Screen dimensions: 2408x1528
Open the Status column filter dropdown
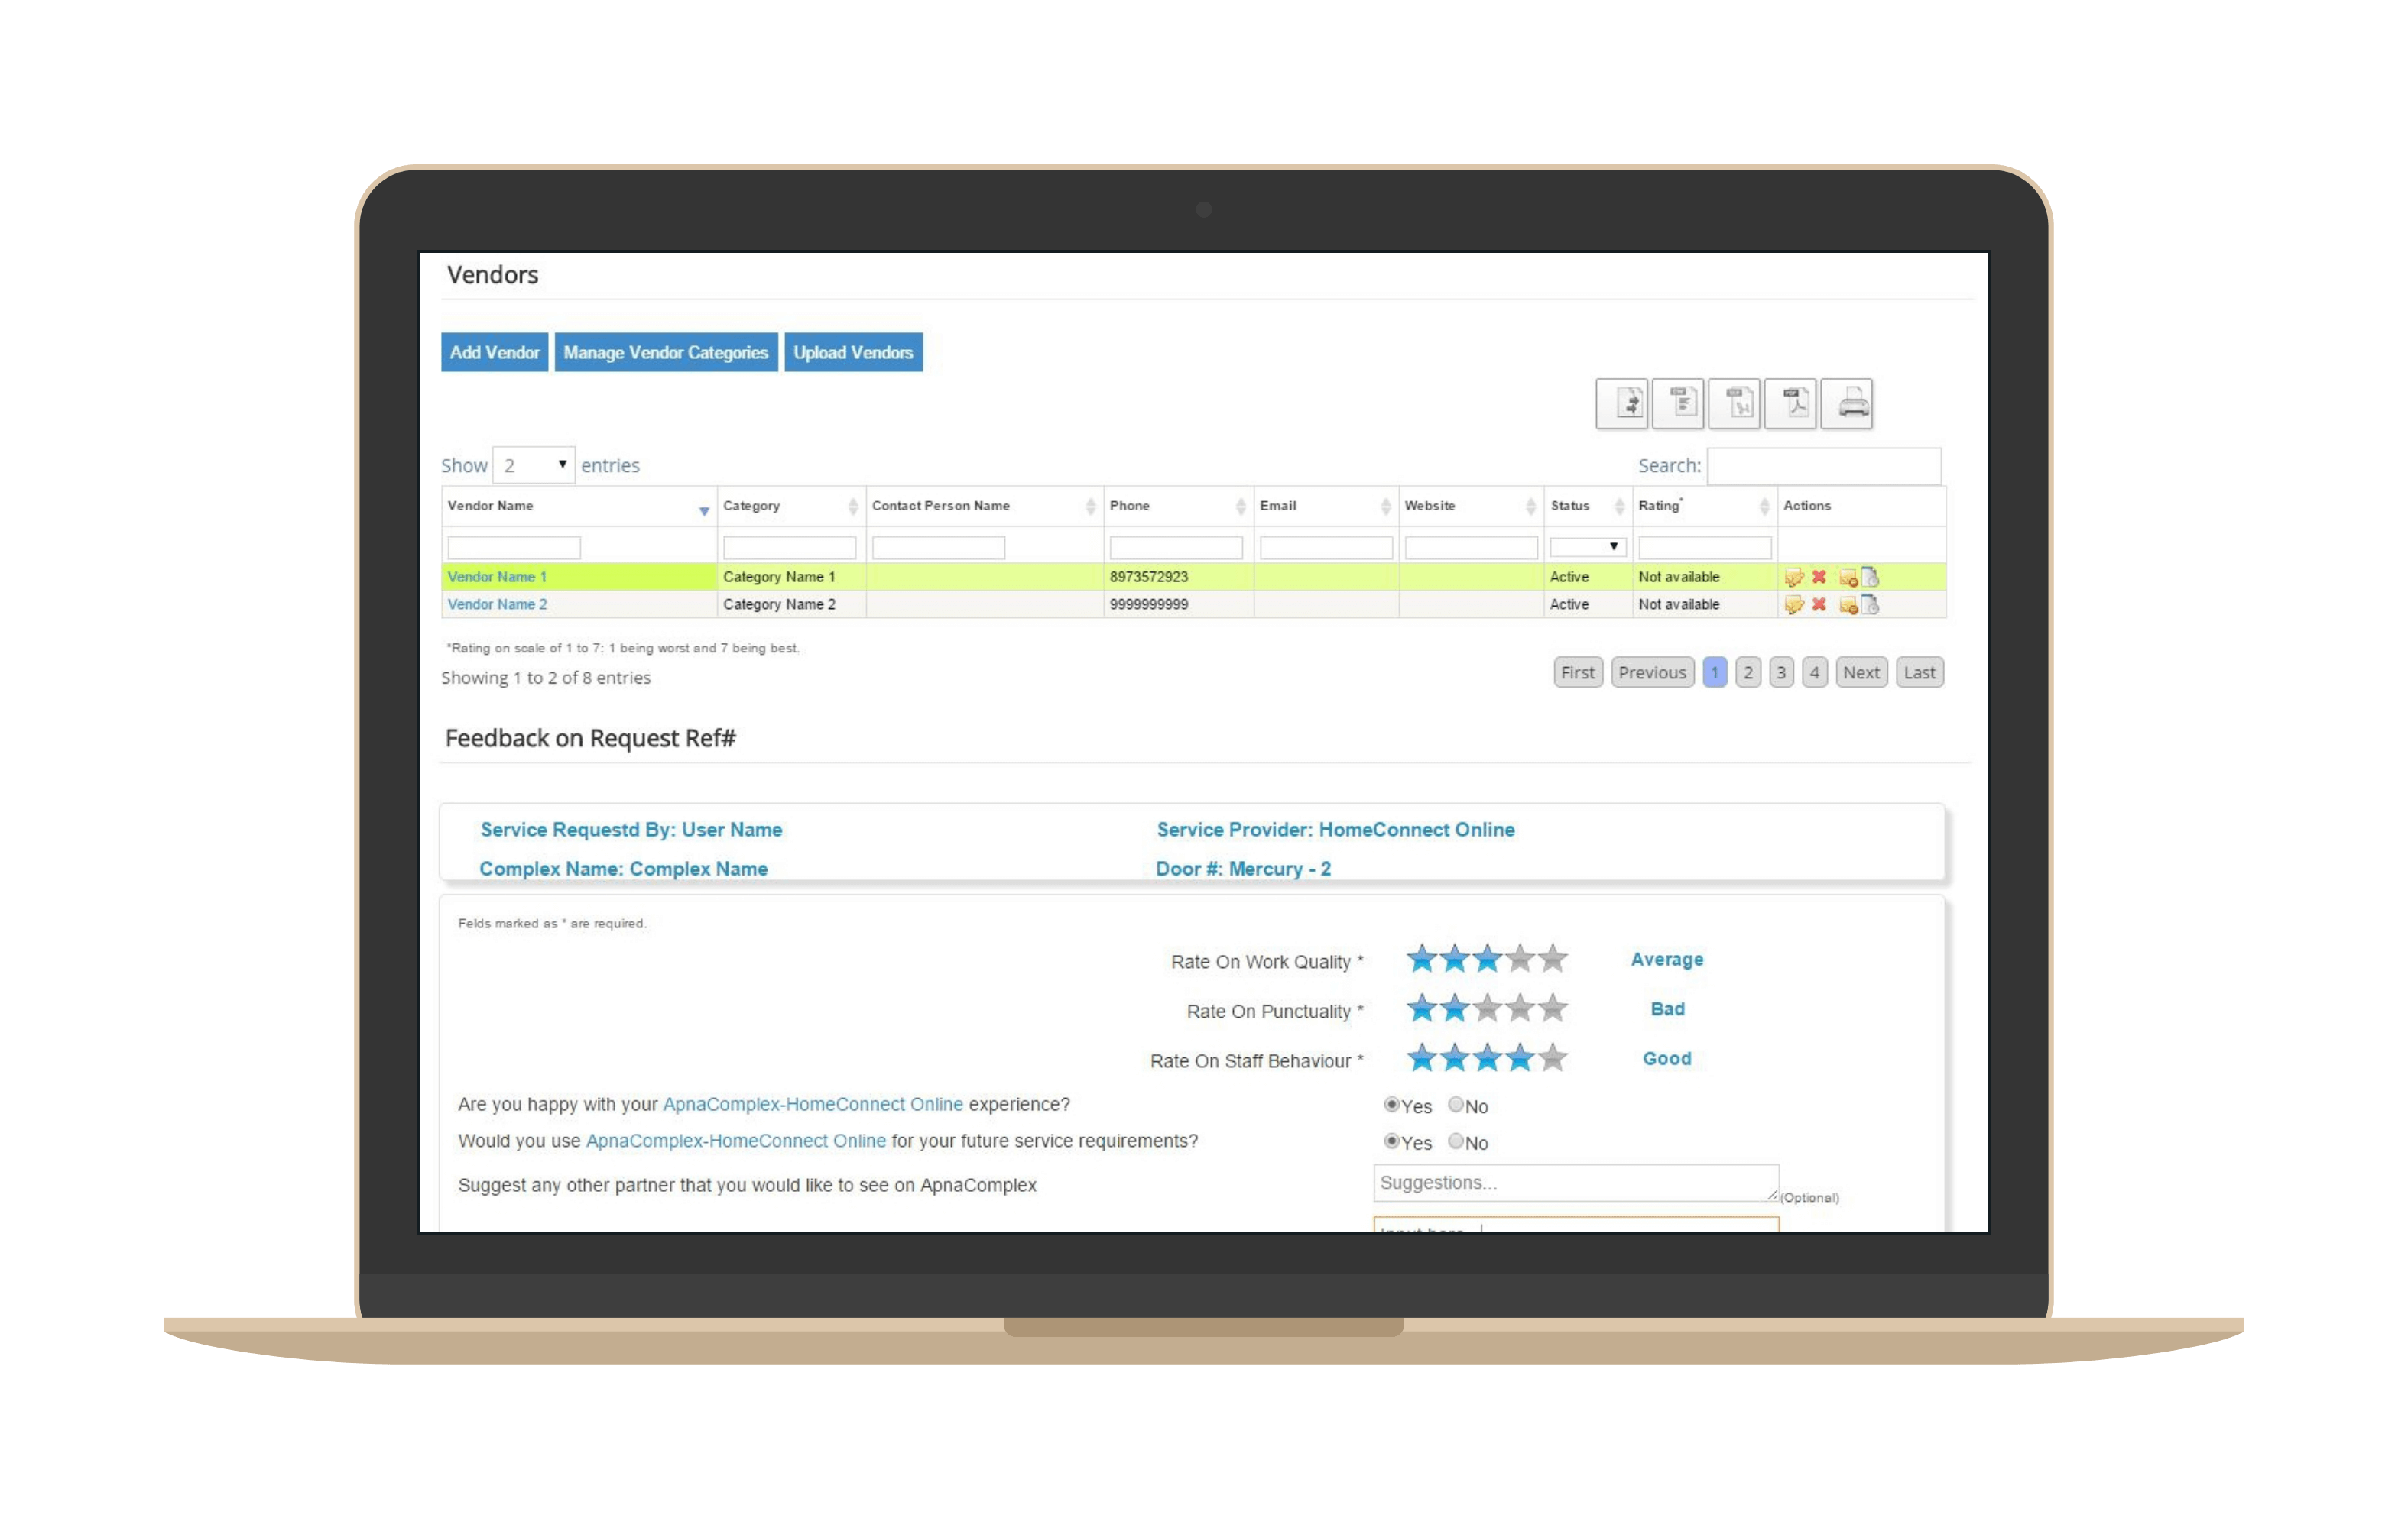[1588, 547]
